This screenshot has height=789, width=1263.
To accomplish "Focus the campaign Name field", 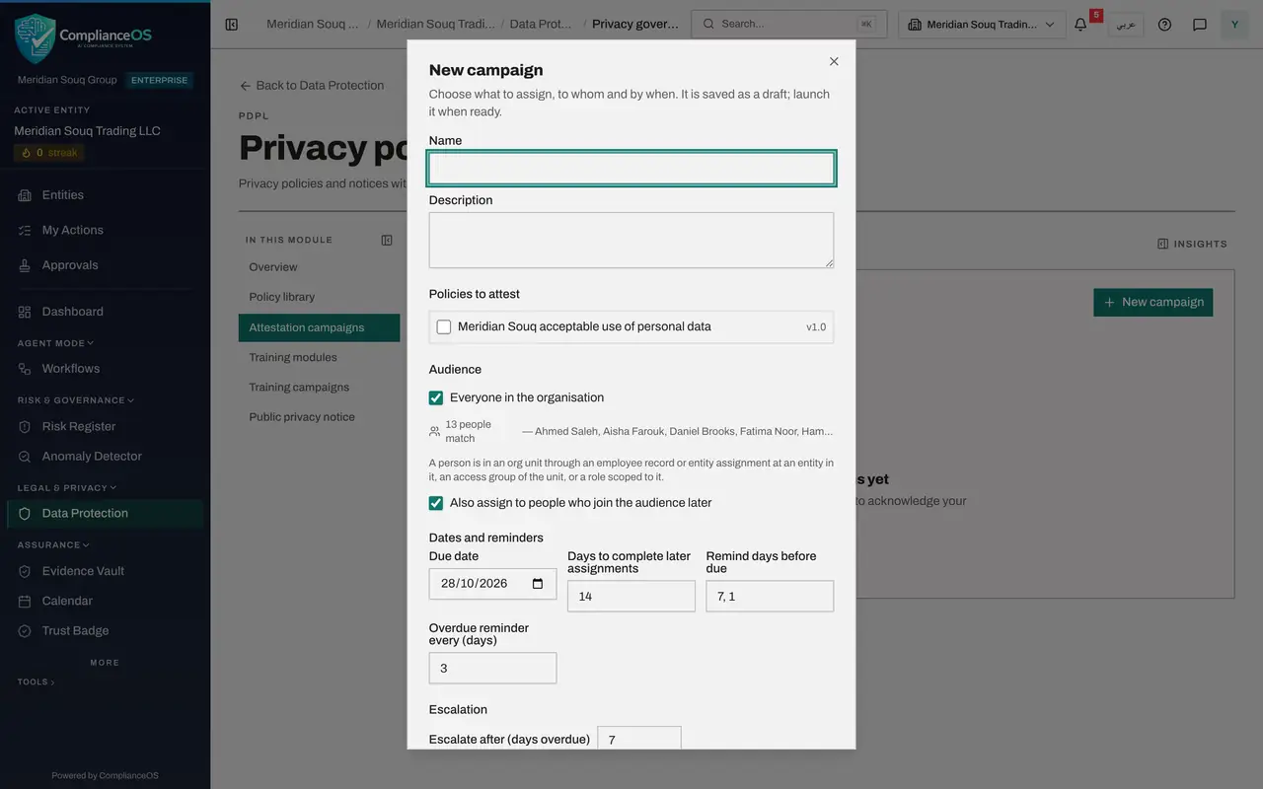I will point(631,169).
